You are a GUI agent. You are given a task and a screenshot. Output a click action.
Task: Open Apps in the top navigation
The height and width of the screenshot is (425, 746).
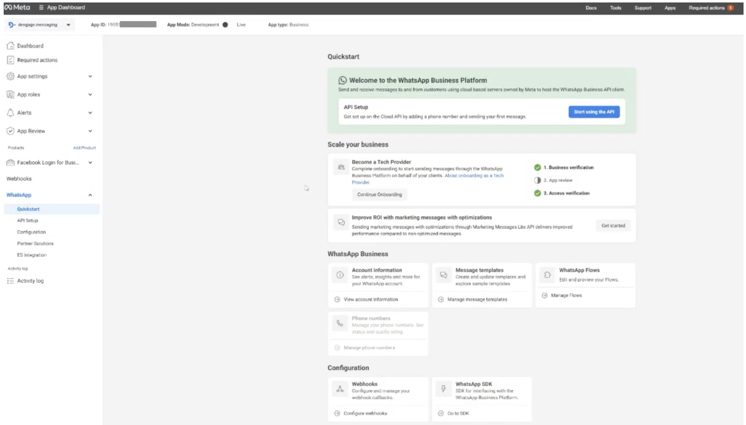point(670,7)
